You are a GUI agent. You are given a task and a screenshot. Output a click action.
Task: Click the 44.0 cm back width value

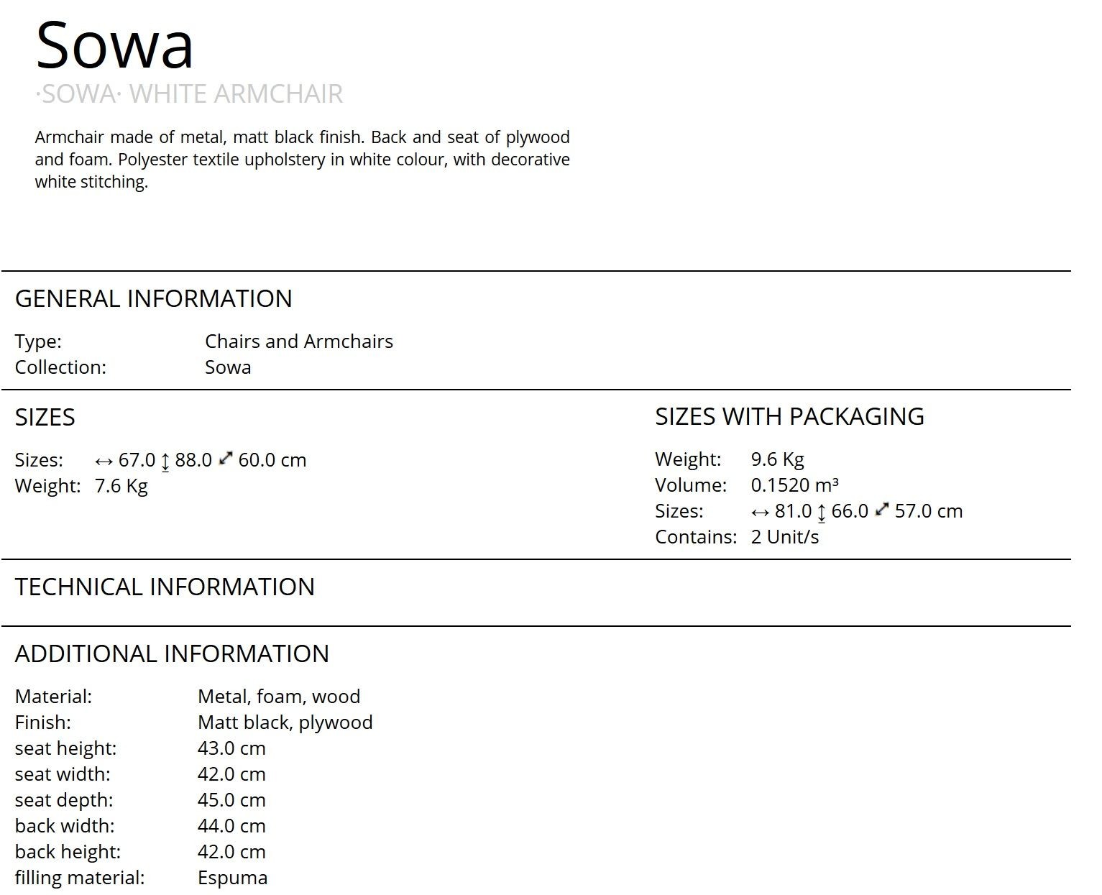pos(231,825)
